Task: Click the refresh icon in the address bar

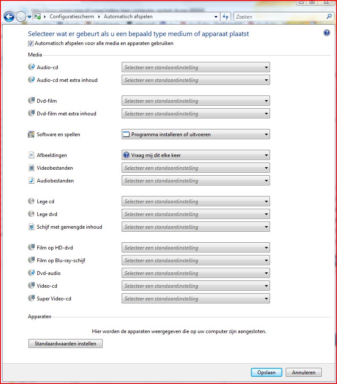Action: coord(225,17)
